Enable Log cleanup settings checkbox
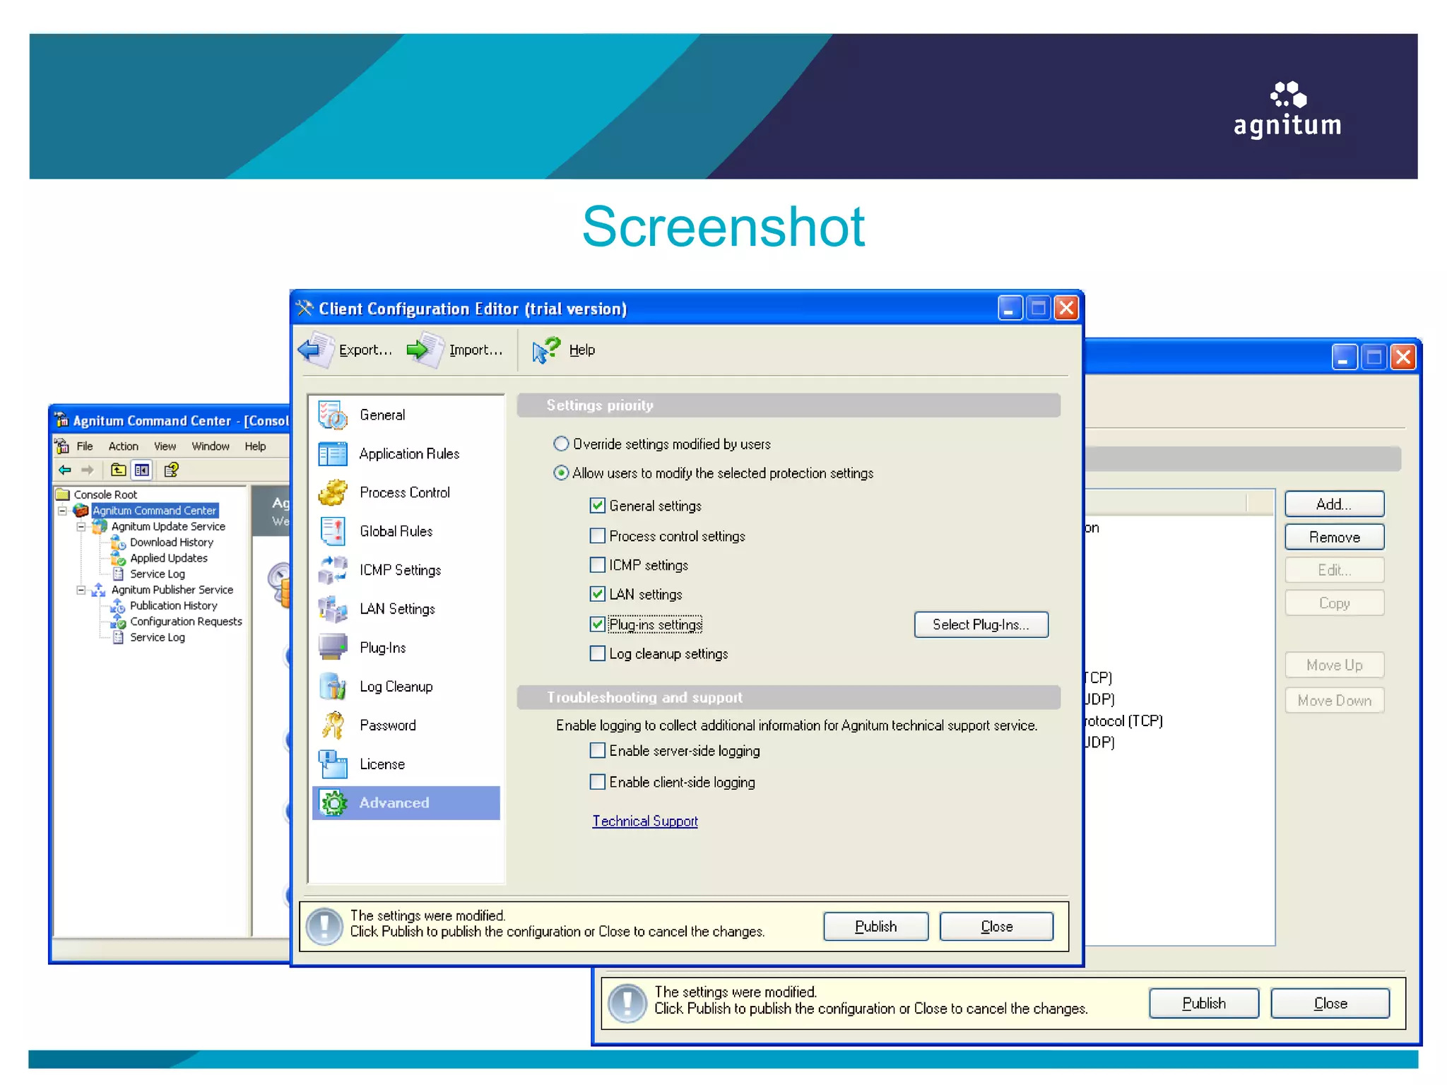The height and width of the screenshot is (1085, 1447). pos(598,653)
